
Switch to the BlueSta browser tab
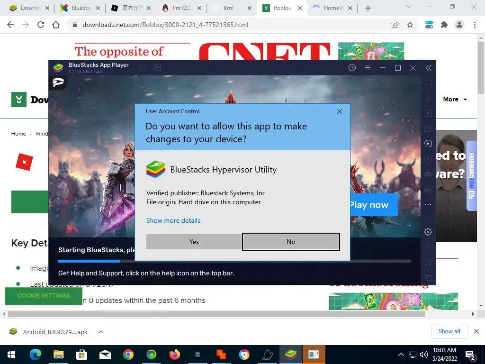pos(80,8)
